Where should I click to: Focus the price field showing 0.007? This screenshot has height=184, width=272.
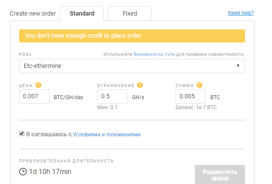pyautogui.click(x=34, y=96)
